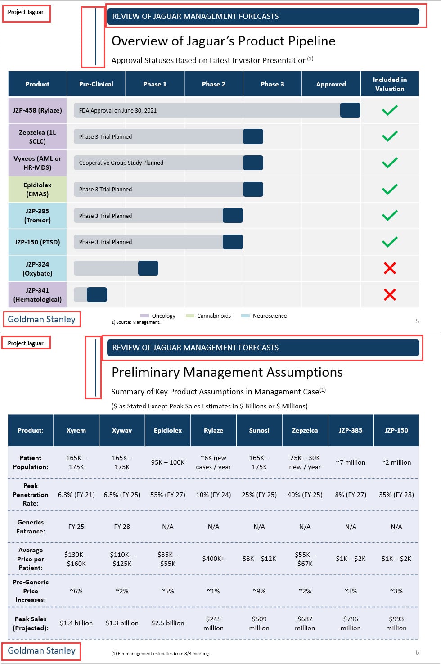The width and height of the screenshot is (441, 664).
Task: Click the Phase 1 marker for JZP-324
Action: (149, 268)
